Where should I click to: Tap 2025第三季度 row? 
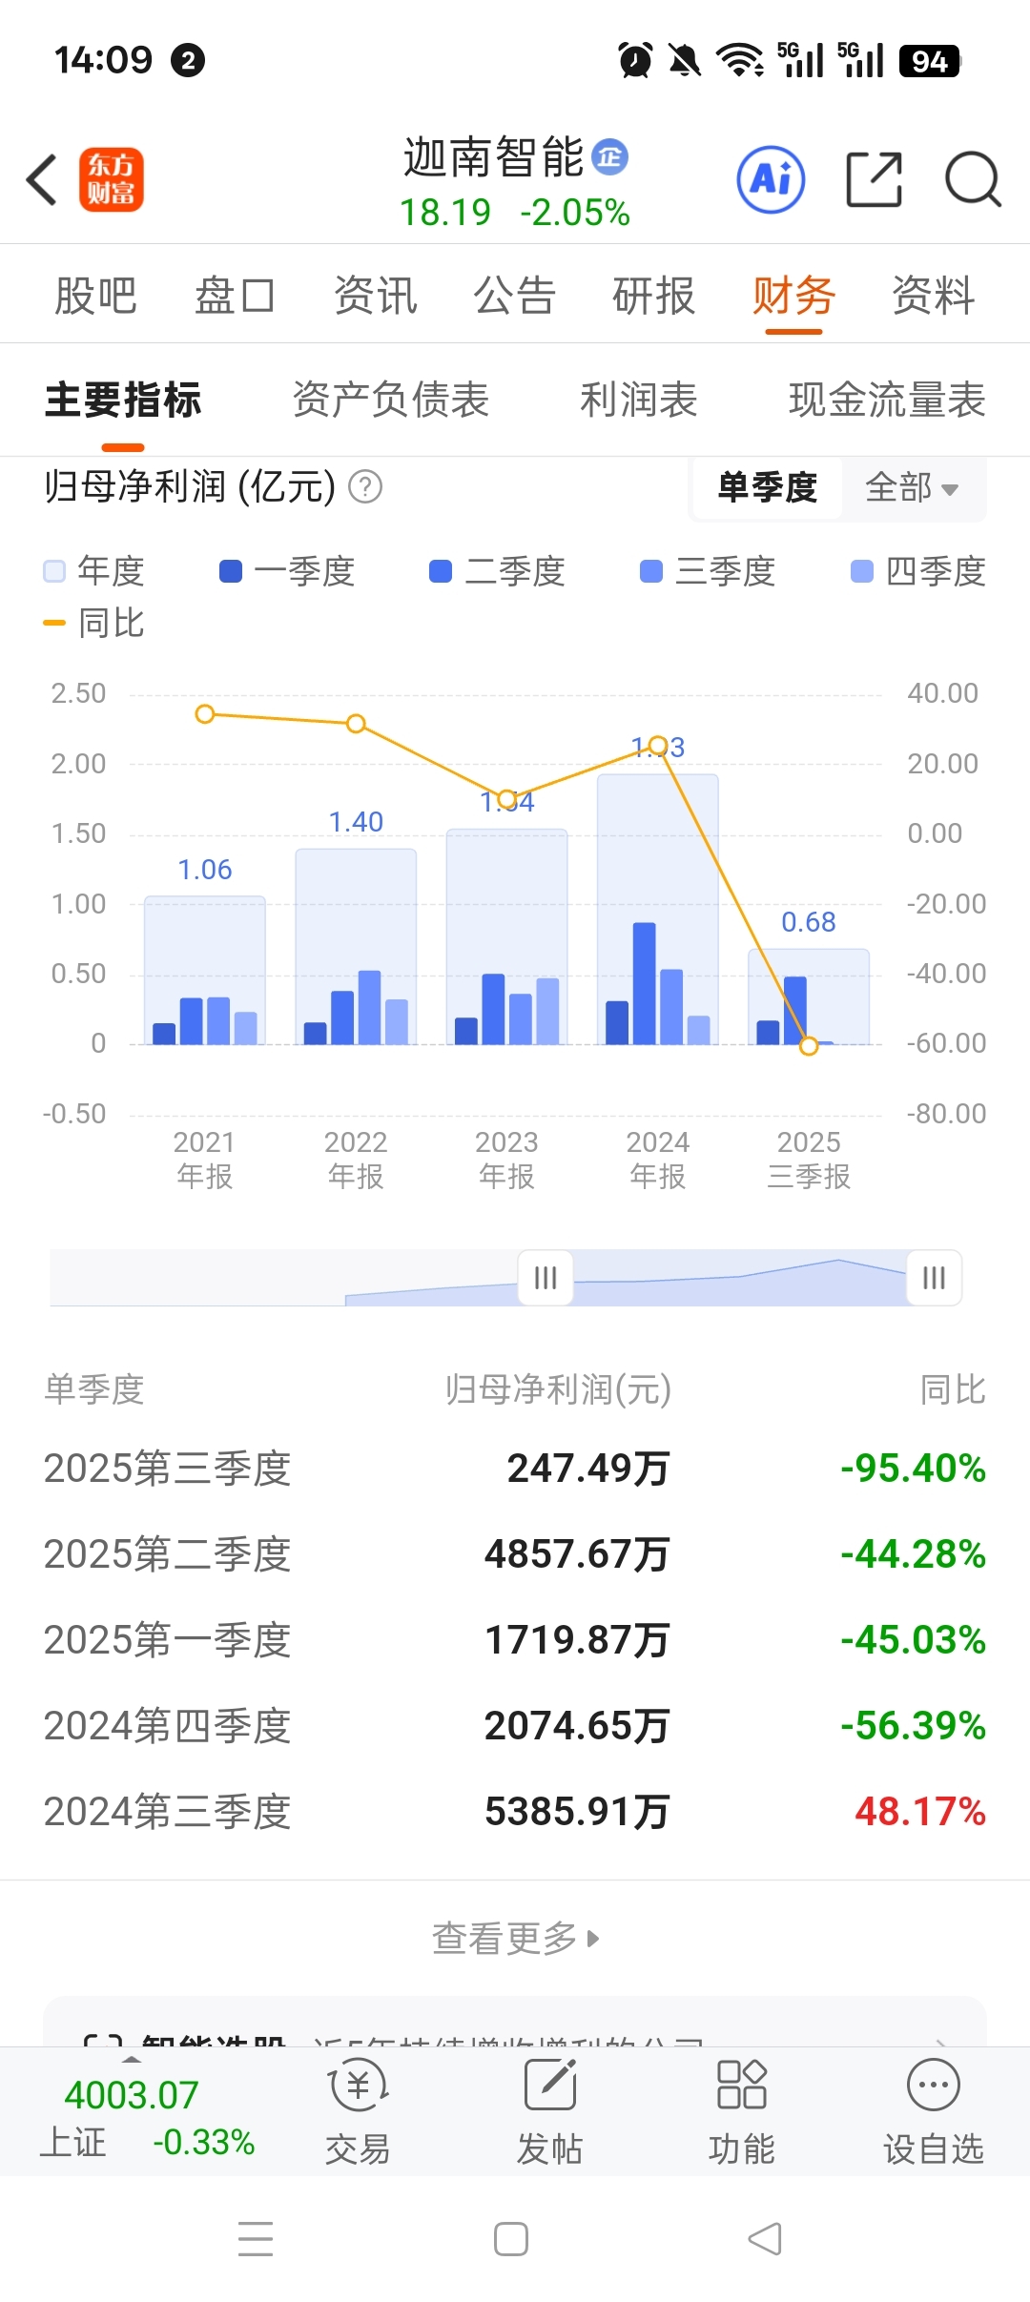pyautogui.click(x=515, y=1469)
